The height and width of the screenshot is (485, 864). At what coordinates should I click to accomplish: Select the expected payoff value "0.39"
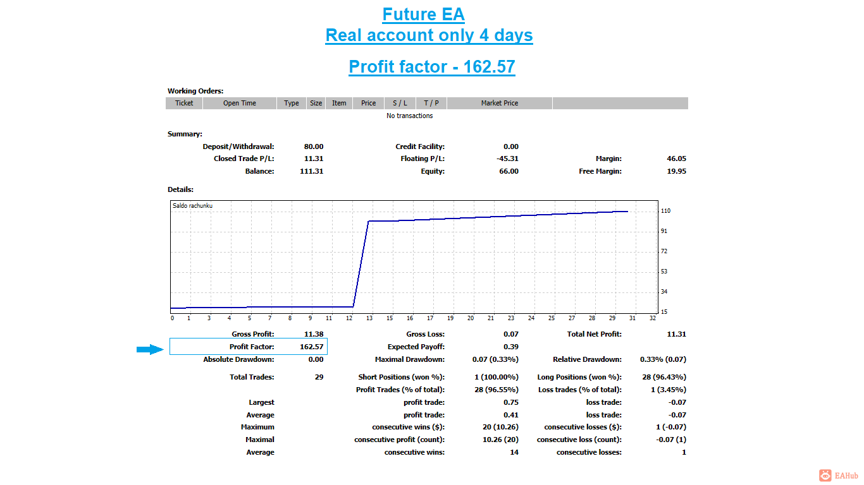coord(511,347)
